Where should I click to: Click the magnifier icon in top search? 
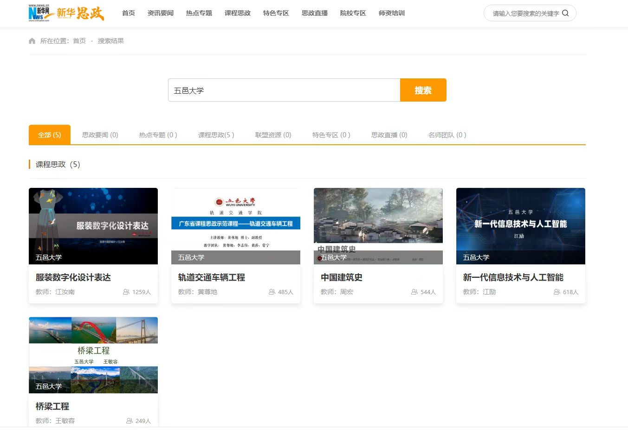point(565,13)
